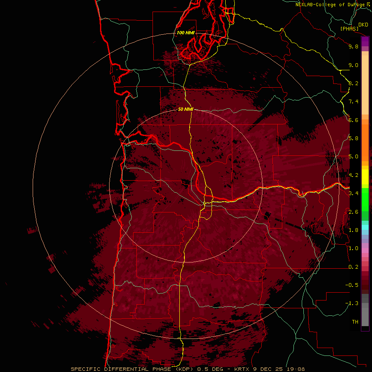Click the 4.2 value on the color scale

tap(353, 175)
